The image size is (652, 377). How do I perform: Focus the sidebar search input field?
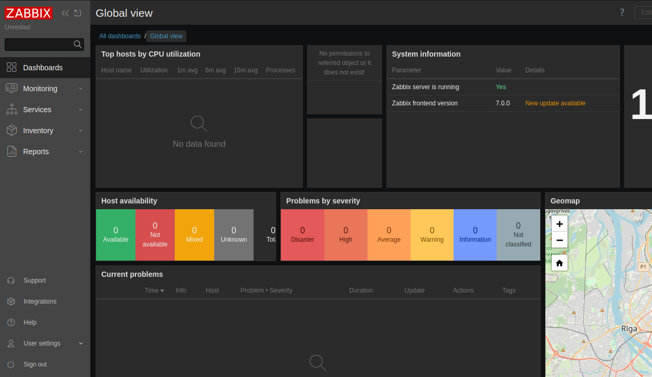point(38,45)
